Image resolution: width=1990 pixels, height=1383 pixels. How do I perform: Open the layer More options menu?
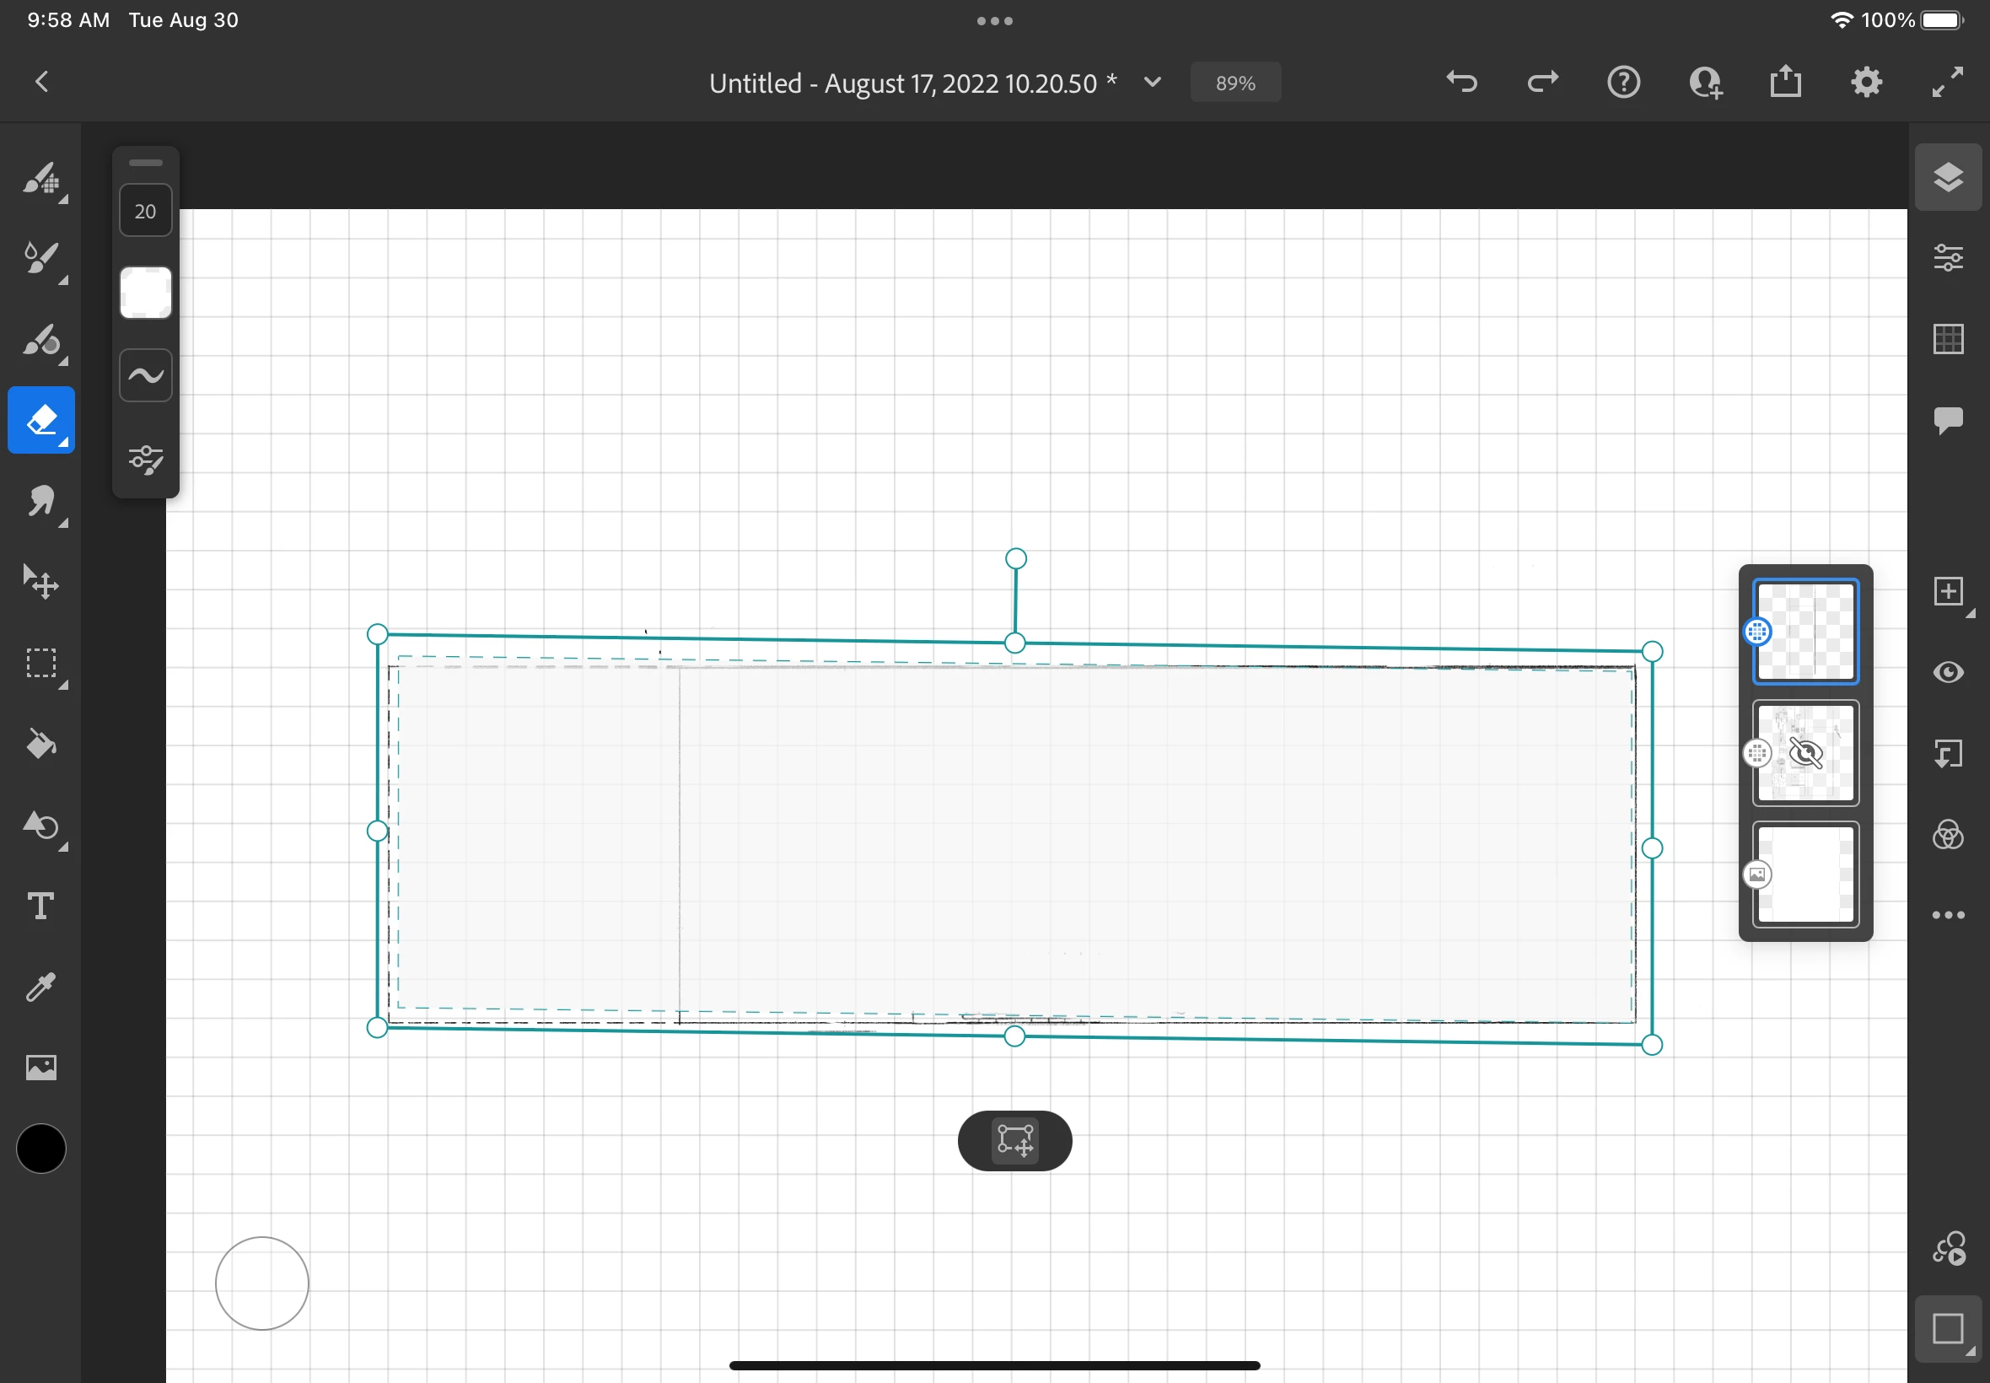tap(1948, 915)
